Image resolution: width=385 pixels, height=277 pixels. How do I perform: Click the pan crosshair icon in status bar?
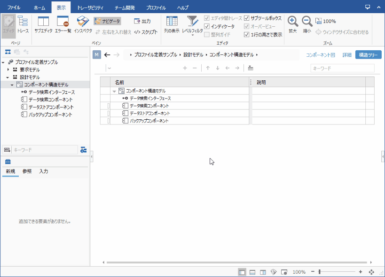[371, 271]
